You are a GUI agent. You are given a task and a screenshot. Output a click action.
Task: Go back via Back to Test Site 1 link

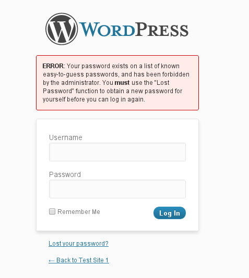point(79,260)
